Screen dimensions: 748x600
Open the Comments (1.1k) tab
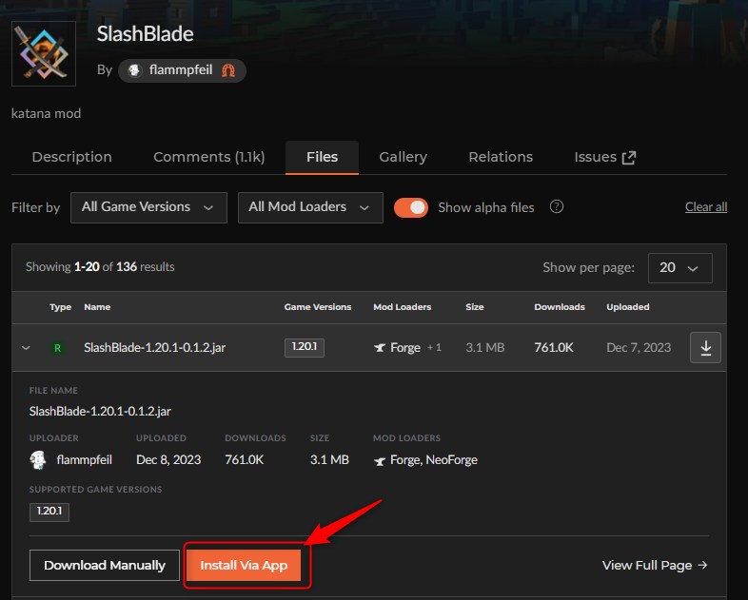[209, 157]
